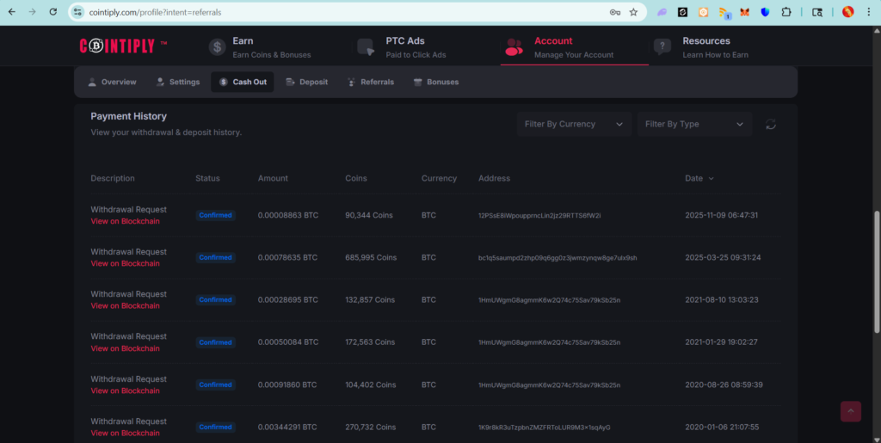Viewport: 881px width, 443px height.
Task: Click the browser address bar
Action: (344, 12)
